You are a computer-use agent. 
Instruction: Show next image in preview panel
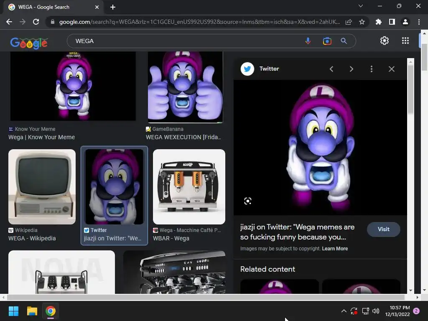(351, 69)
